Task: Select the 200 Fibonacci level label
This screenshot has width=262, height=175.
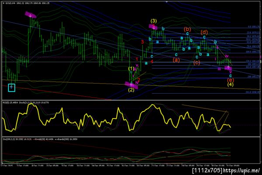Action: pos(254,77)
